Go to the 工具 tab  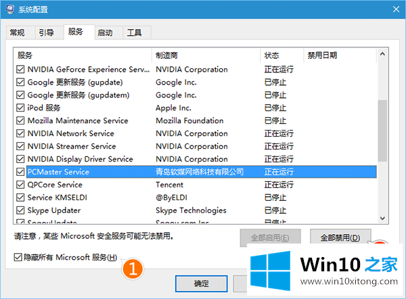pyautogui.click(x=135, y=32)
